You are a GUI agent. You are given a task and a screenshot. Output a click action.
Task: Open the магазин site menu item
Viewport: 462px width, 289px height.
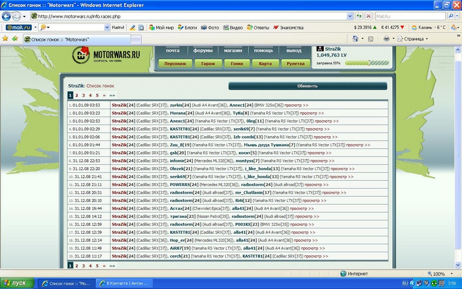coord(233,50)
